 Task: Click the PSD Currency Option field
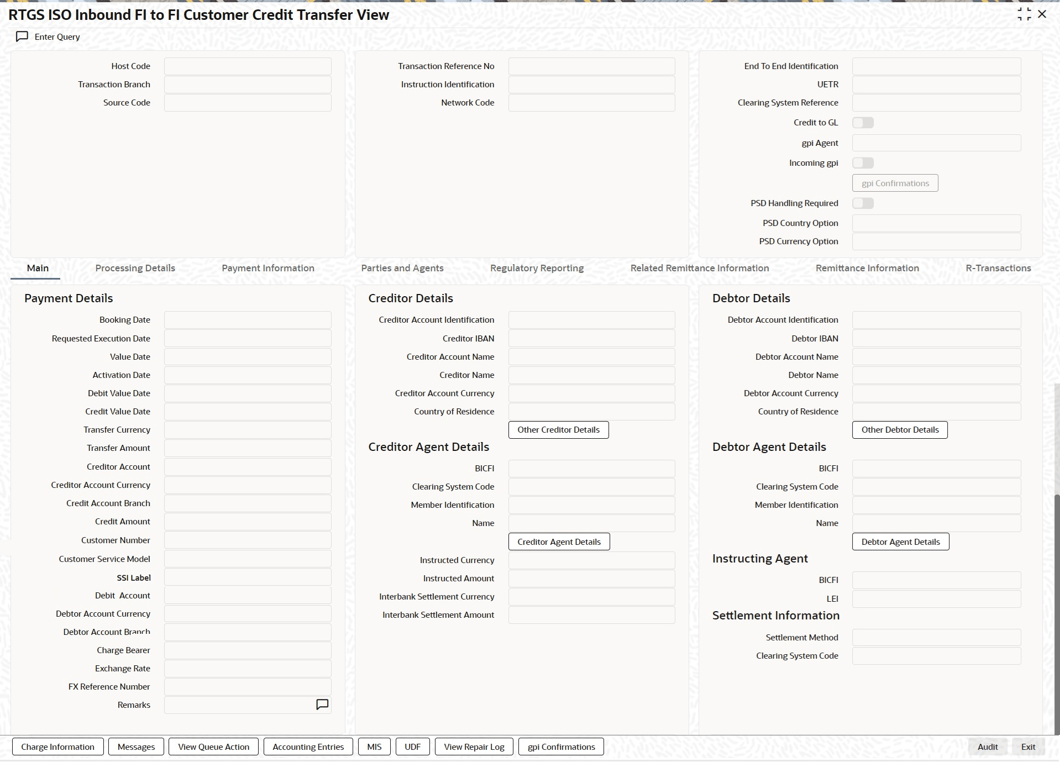tap(936, 241)
